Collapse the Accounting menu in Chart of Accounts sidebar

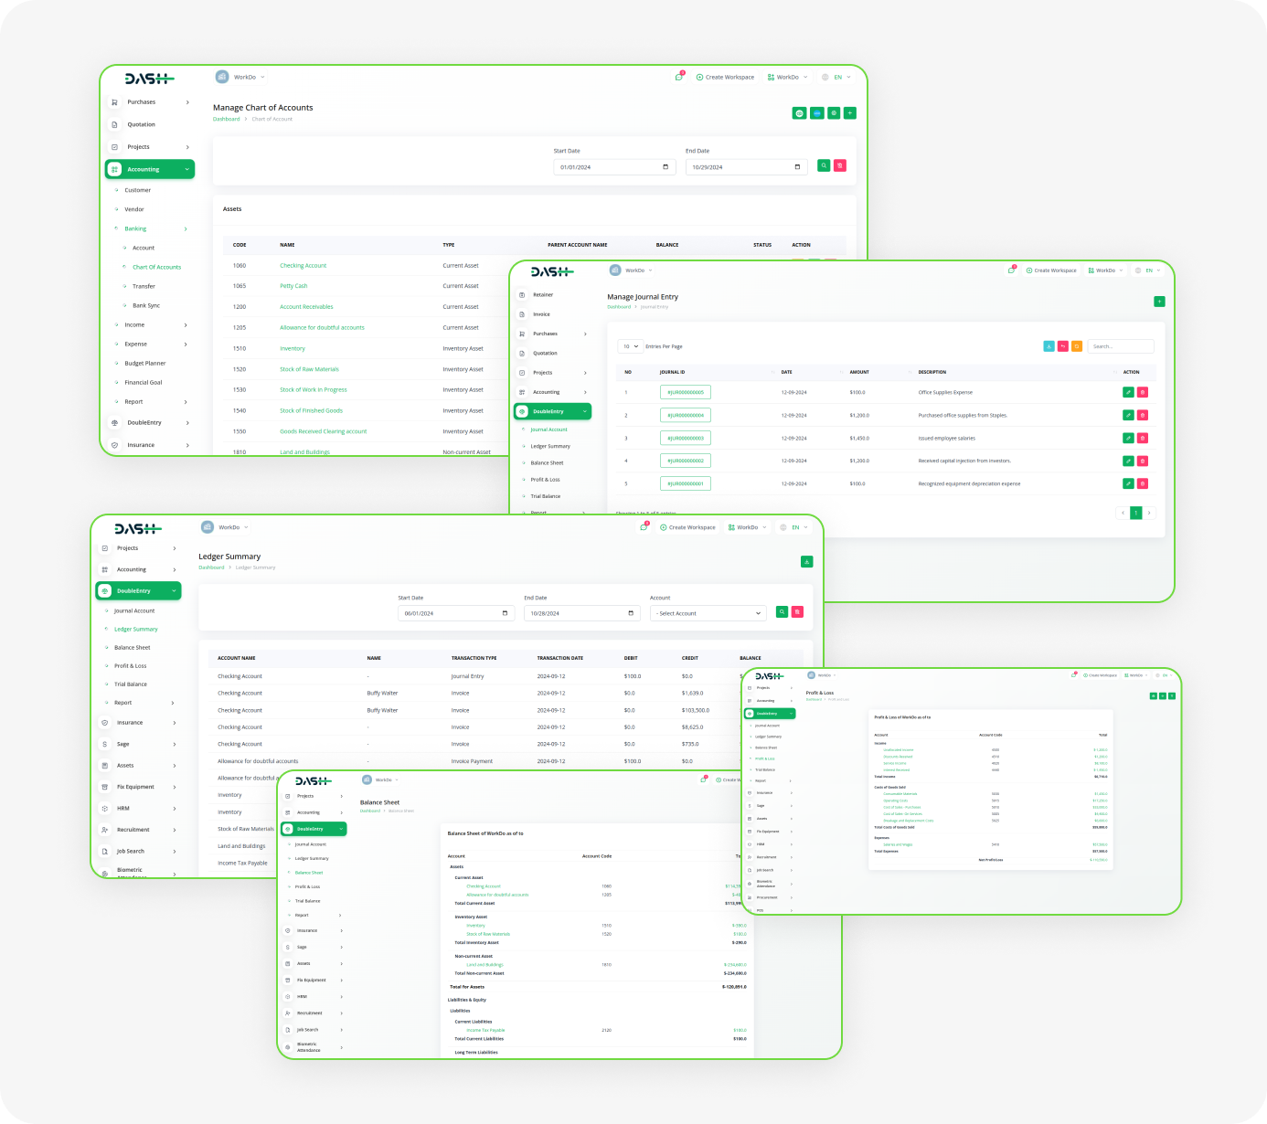150,169
